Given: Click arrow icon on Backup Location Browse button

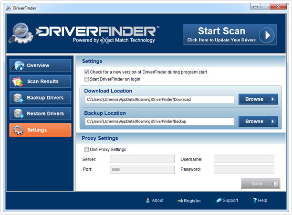Looking at the screenshot, I should coord(272,122).
